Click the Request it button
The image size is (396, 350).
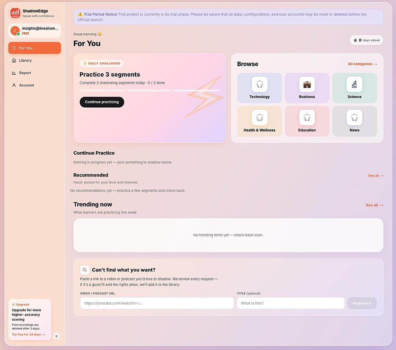click(x=362, y=303)
